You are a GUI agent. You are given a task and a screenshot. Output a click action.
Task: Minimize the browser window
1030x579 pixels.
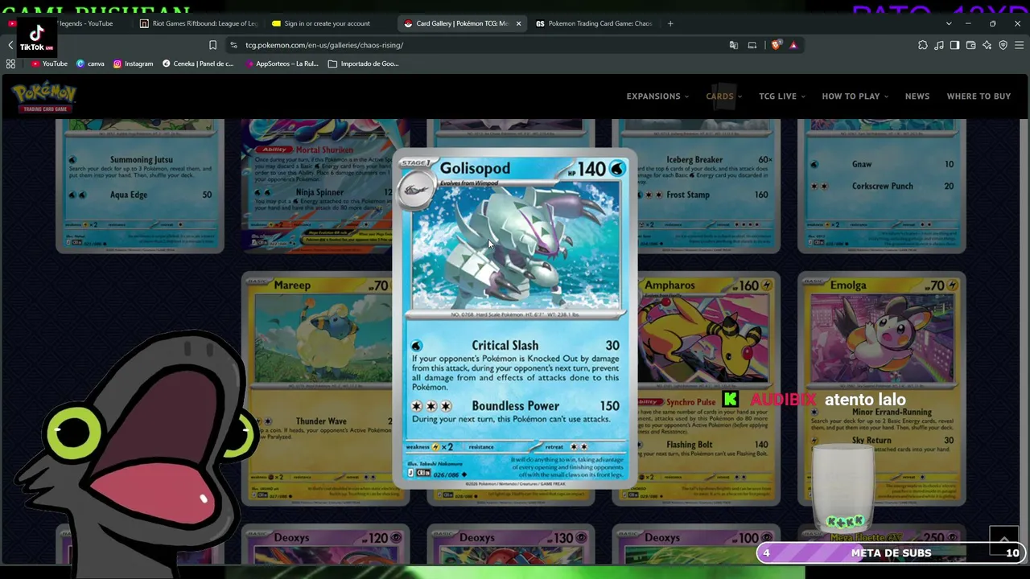(x=968, y=23)
